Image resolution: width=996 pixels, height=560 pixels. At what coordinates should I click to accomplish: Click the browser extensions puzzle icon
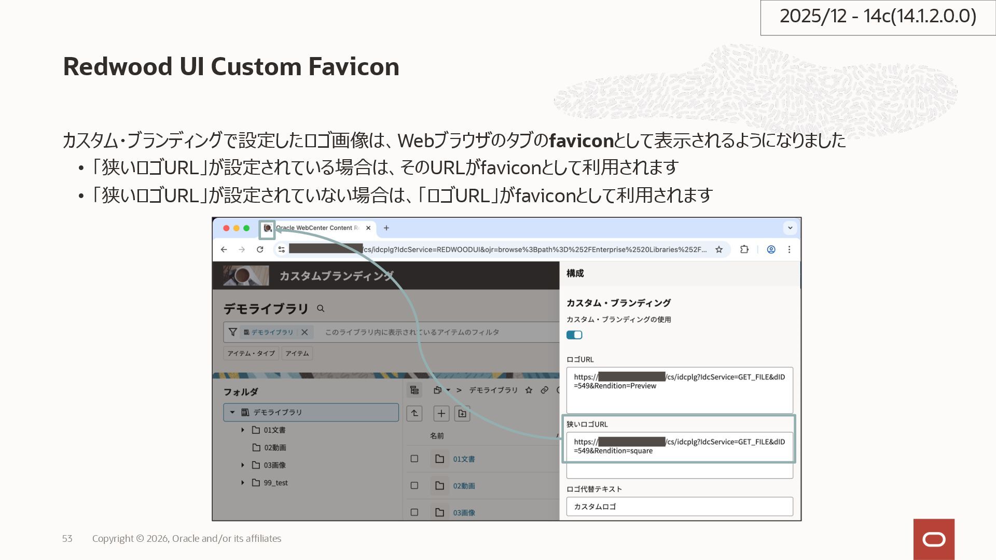click(744, 249)
